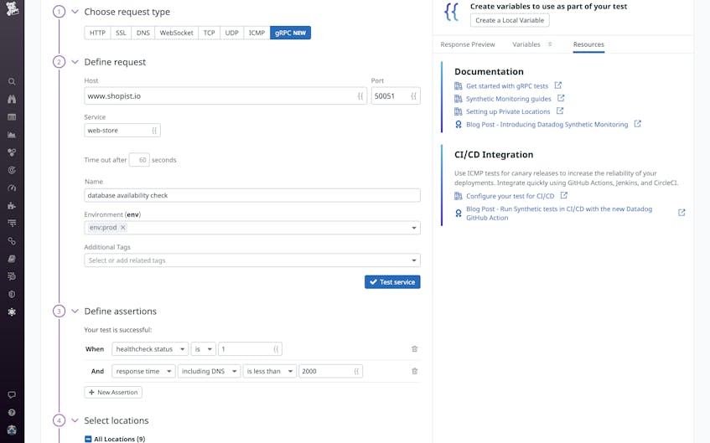Click Create a Local Variable button

tap(510, 20)
